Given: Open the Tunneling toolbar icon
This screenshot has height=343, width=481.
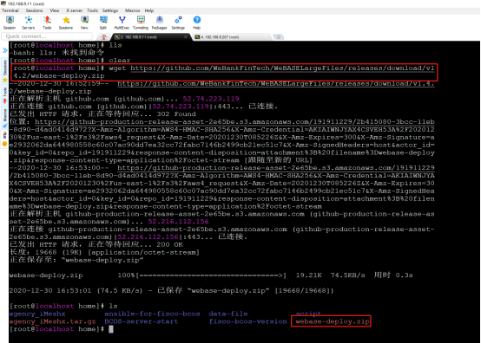Looking at the screenshot, I should point(141,23).
